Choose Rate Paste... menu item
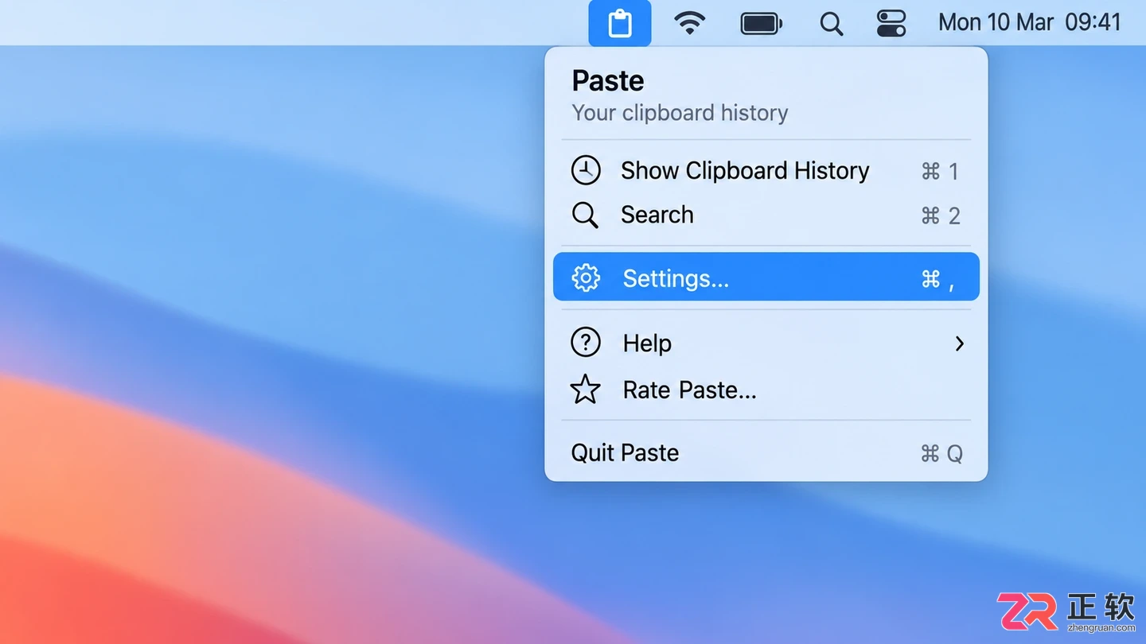 coord(766,390)
